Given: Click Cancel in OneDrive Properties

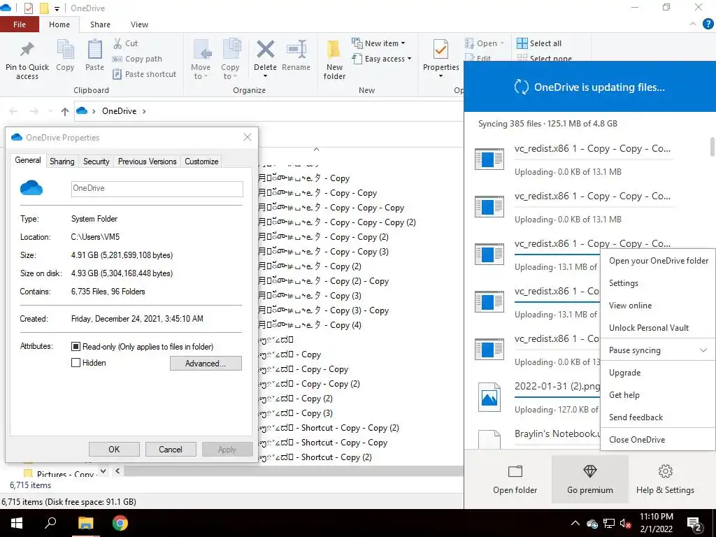Looking at the screenshot, I should 171,450.
